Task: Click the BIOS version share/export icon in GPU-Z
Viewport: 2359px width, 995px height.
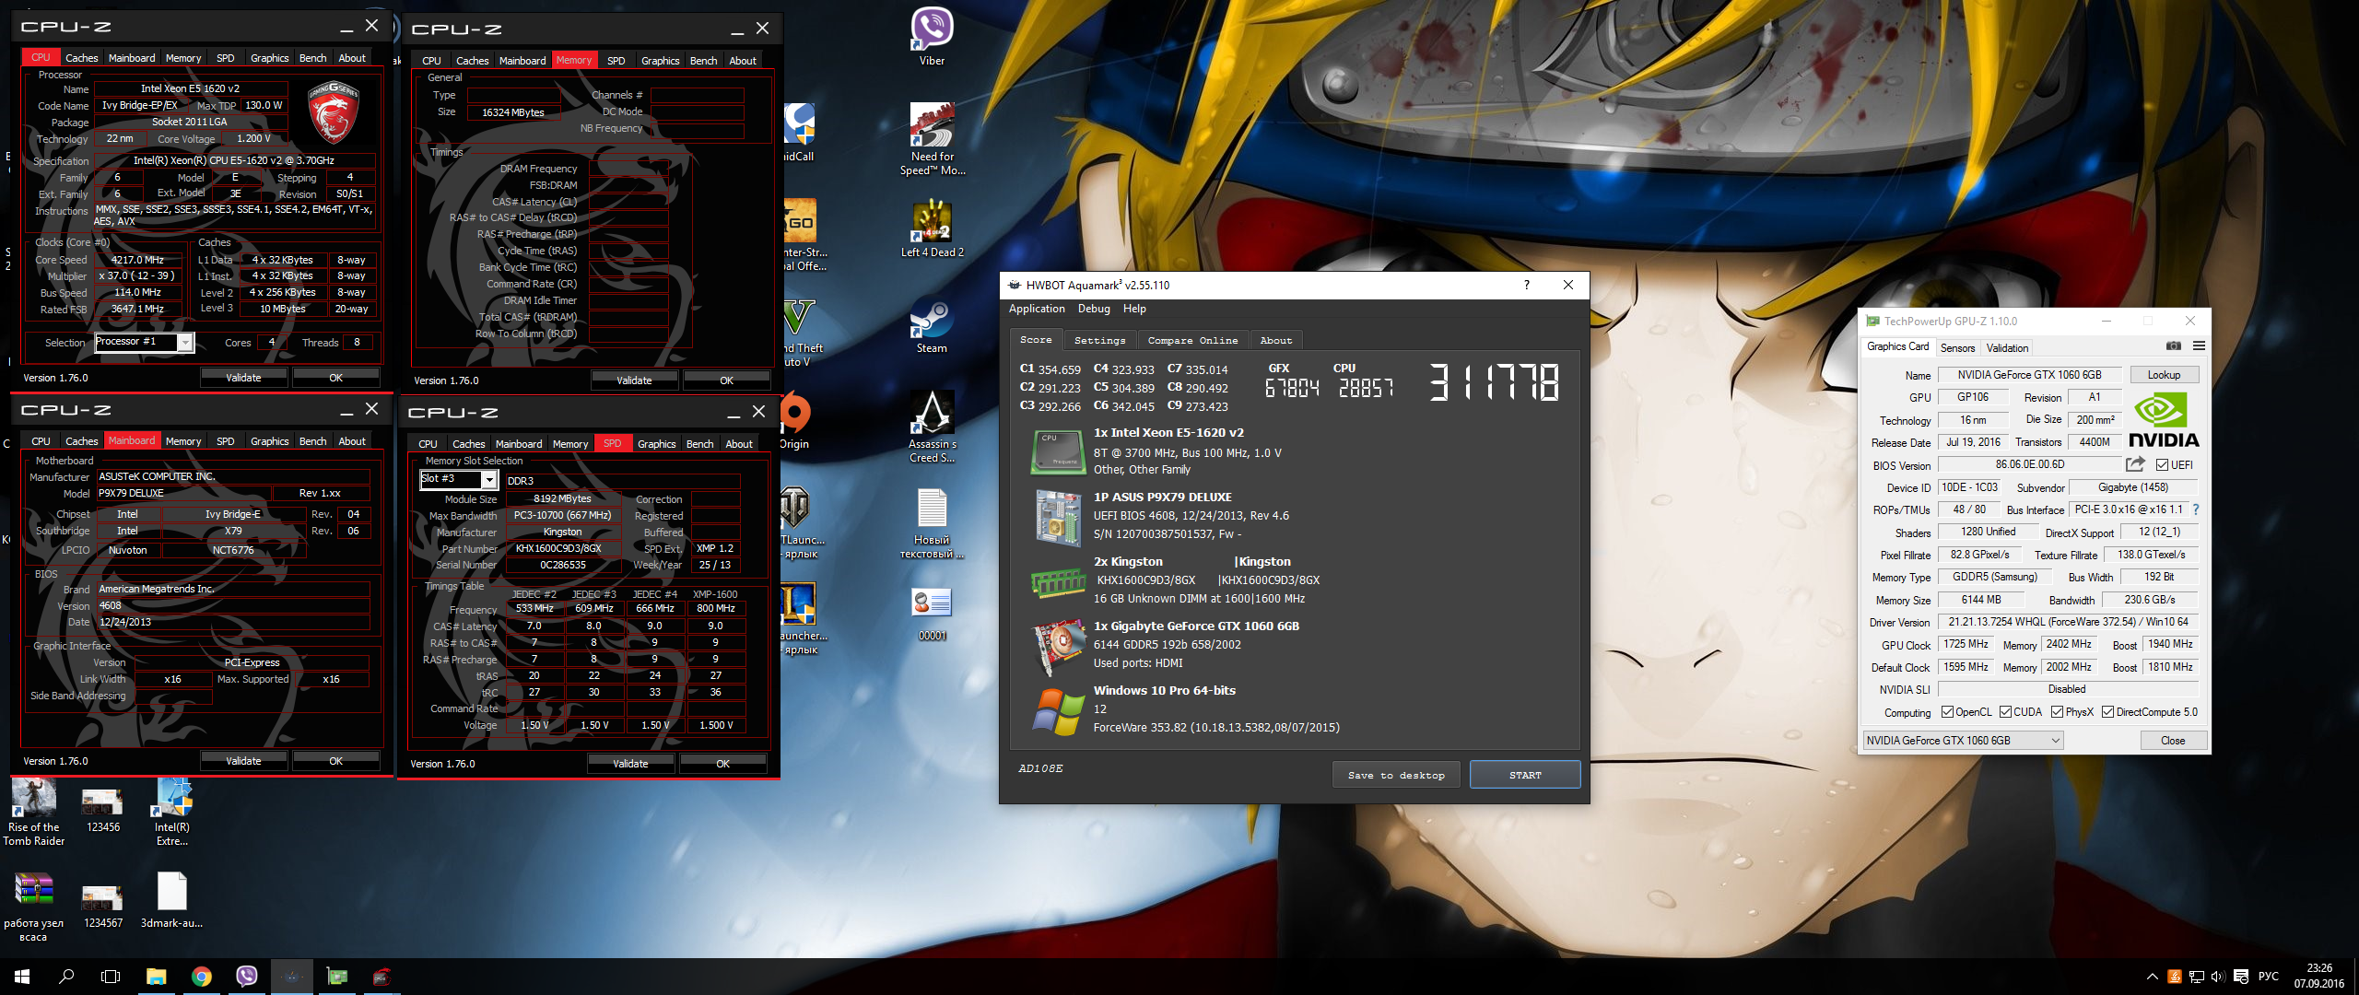Action: [x=2135, y=464]
